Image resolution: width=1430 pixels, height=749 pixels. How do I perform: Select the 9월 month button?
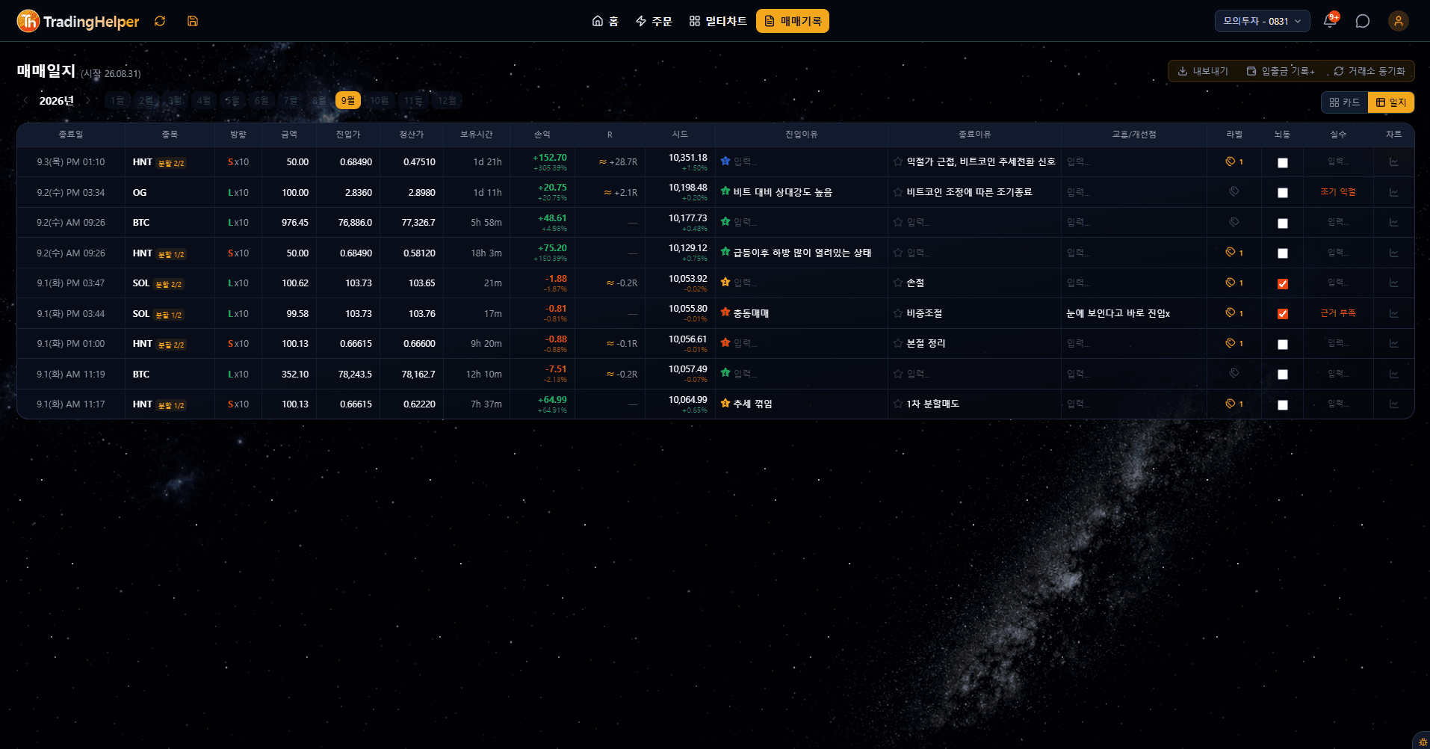(x=348, y=100)
